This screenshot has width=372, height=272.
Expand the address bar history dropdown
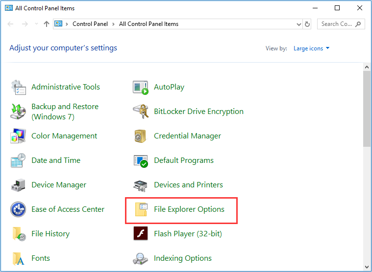299,24
